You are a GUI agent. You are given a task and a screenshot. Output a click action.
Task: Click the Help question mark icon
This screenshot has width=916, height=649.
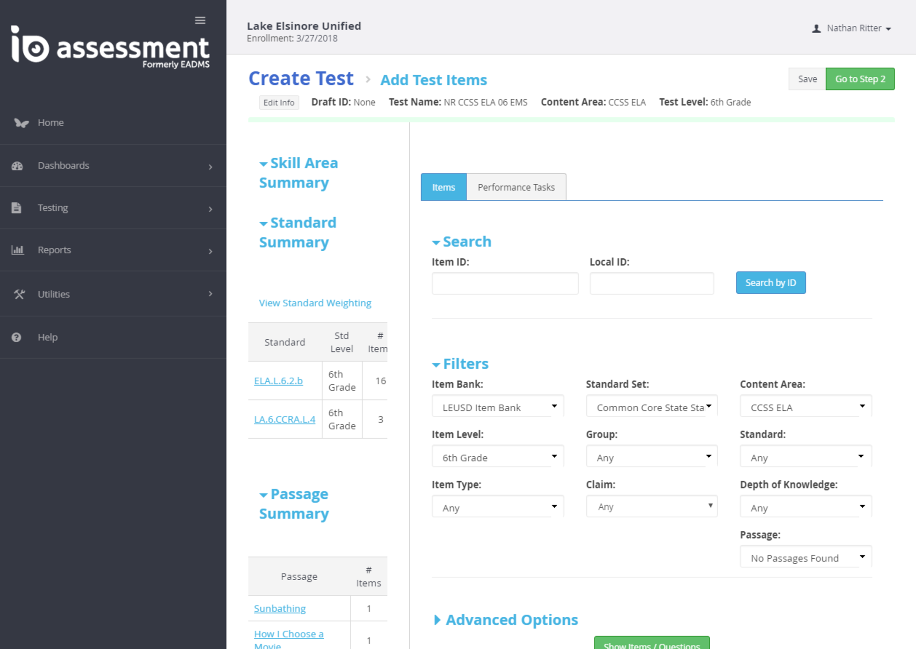point(17,337)
